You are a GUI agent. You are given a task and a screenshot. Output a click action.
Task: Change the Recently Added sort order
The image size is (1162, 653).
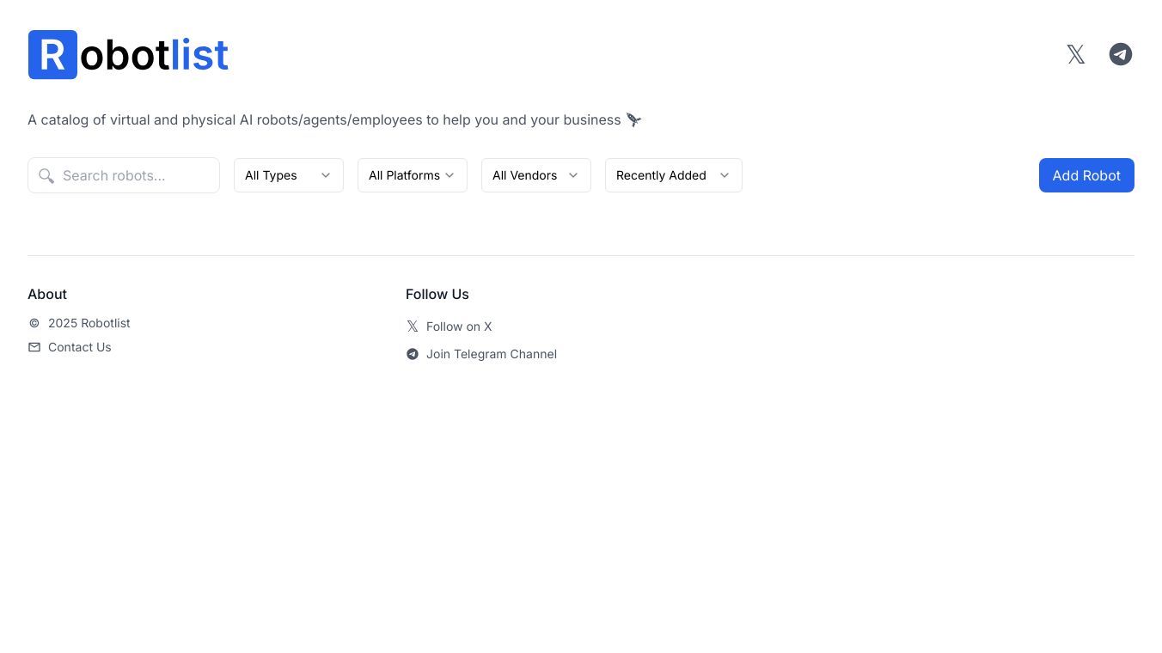click(x=673, y=175)
